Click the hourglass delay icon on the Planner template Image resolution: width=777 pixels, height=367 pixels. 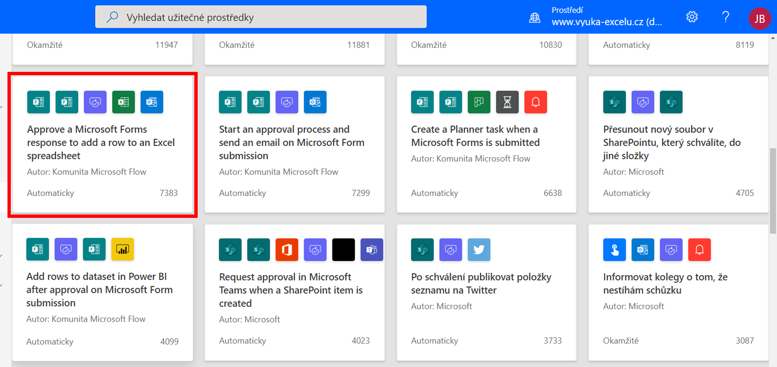507,102
